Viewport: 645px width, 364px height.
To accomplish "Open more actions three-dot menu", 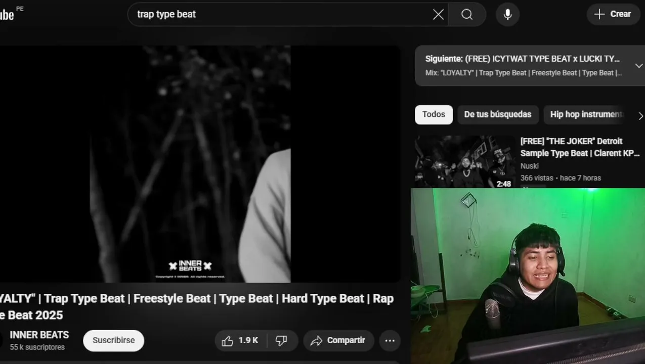I will click(390, 341).
